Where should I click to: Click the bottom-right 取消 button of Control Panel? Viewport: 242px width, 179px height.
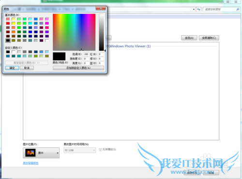point(211,173)
